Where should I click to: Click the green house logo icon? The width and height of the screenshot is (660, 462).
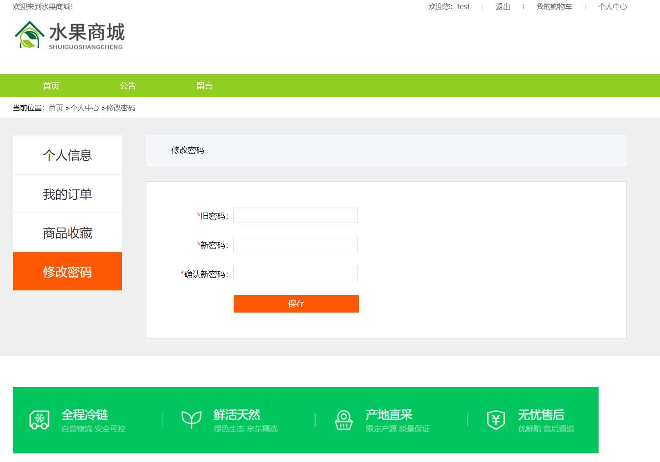point(30,35)
